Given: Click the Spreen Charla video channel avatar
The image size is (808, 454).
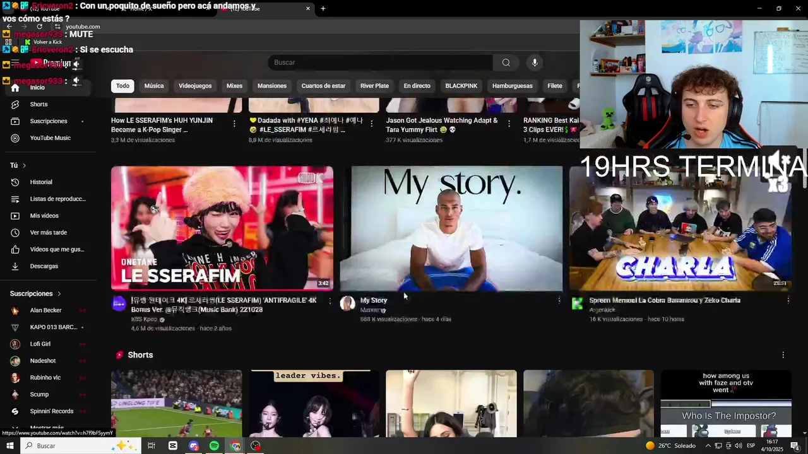Looking at the screenshot, I should click(x=577, y=303).
